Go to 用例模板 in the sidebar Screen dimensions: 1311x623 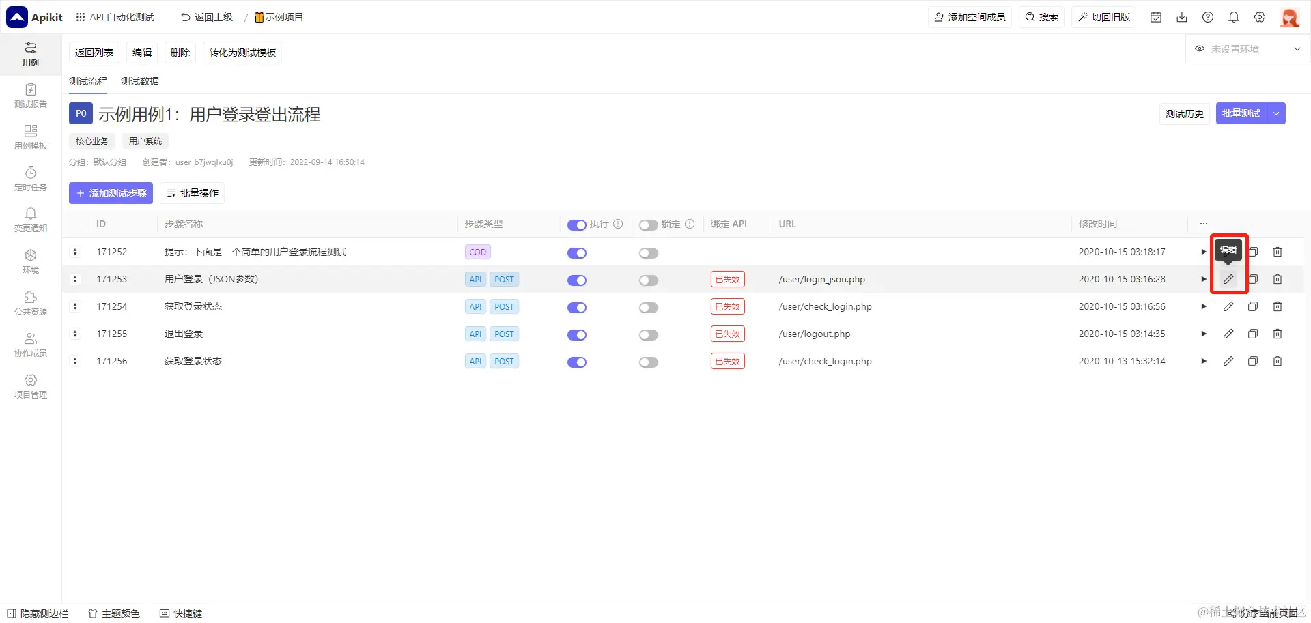pos(31,138)
